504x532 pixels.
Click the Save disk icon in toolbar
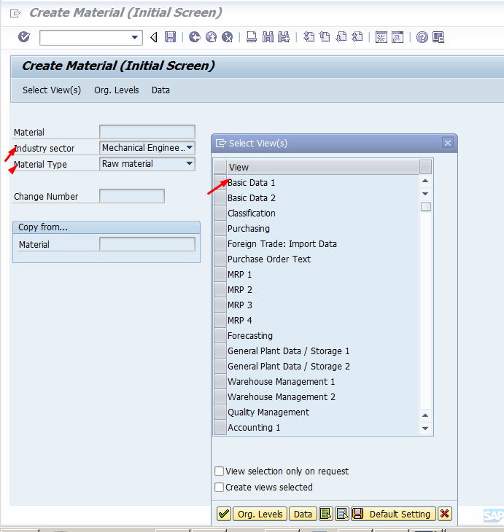170,36
